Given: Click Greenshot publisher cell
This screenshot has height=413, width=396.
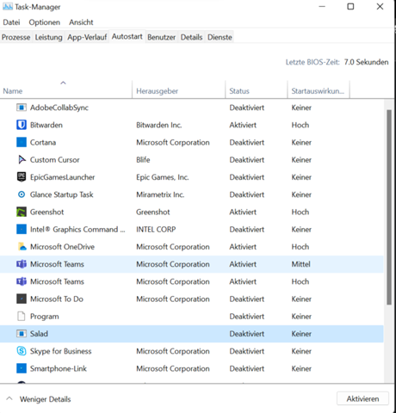Looking at the screenshot, I should point(153,212).
